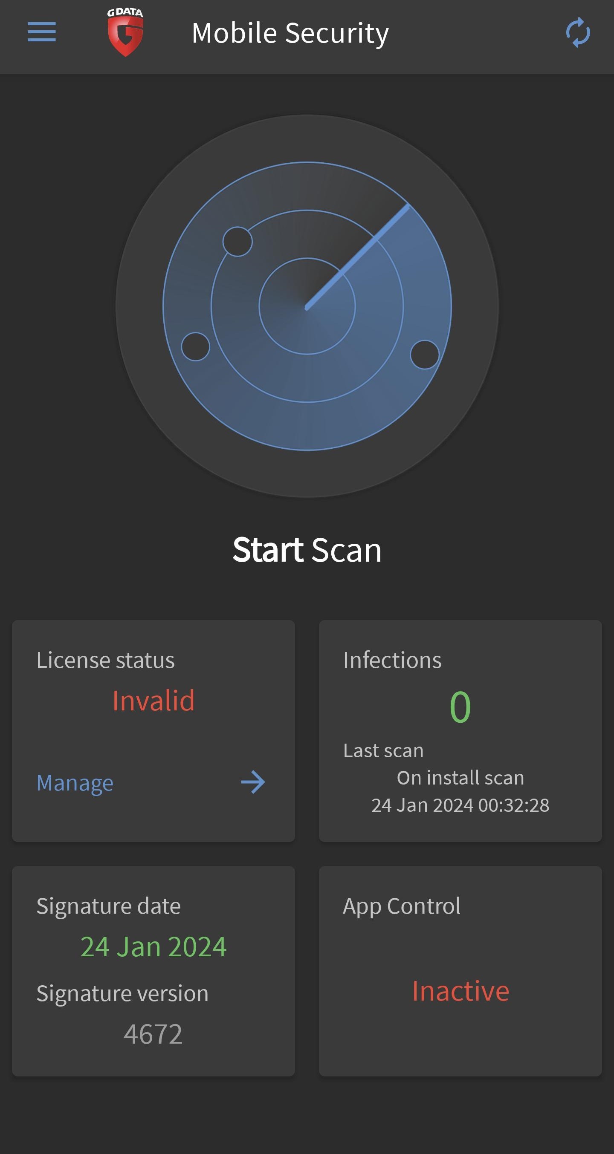Click the Signature version label
The width and height of the screenshot is (614, 1154).
coord(122,994)
